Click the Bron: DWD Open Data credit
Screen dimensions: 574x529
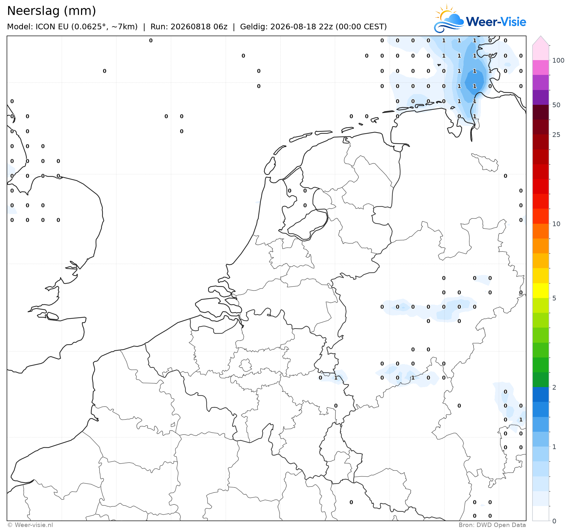492,525
